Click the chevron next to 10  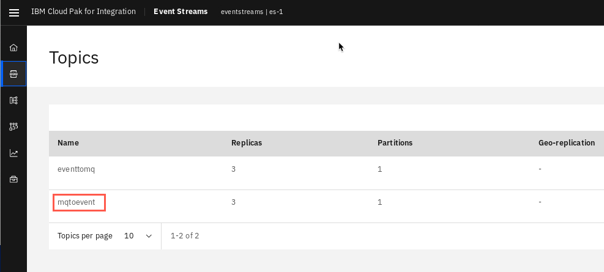click(x=149, y=236)
